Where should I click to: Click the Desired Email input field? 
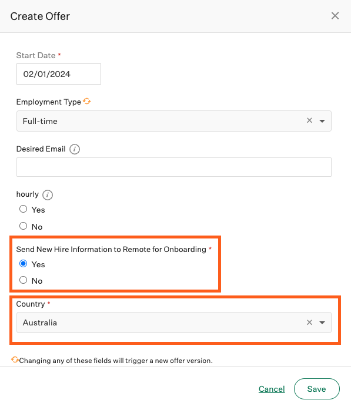click(x=174, y=167)
